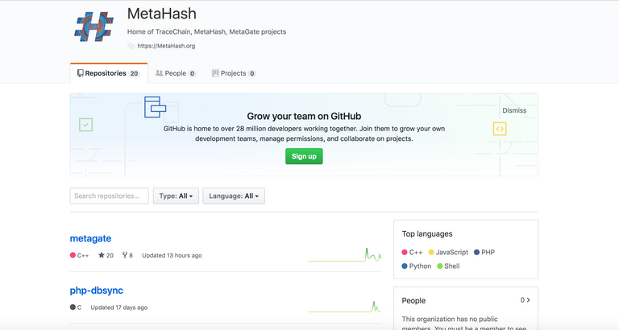Filter by JavaScript in Top languages
This screenshot has height=330, width=619.
tap(448, 253)
